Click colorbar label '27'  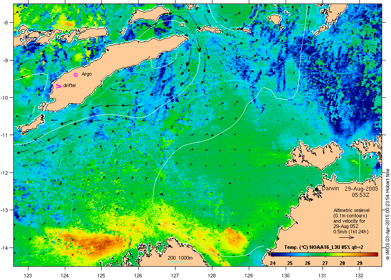325,263
